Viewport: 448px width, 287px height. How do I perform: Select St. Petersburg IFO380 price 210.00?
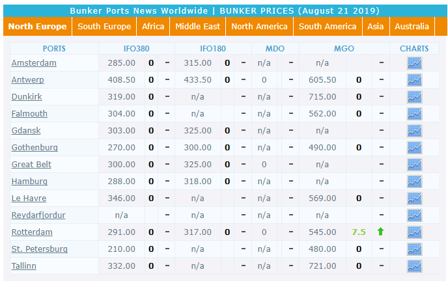click(121, 249)
